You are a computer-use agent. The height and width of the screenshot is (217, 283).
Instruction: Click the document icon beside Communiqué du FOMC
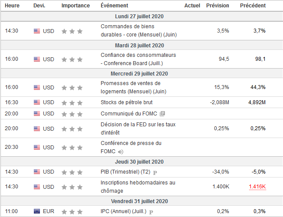click(162, 114)
